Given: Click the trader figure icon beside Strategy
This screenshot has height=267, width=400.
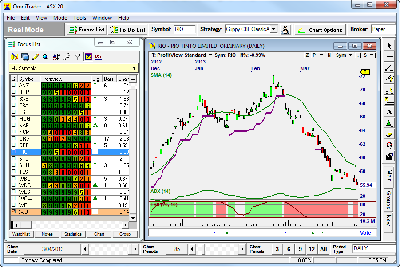Looking at the screenshot, I should tap(285, 30).
